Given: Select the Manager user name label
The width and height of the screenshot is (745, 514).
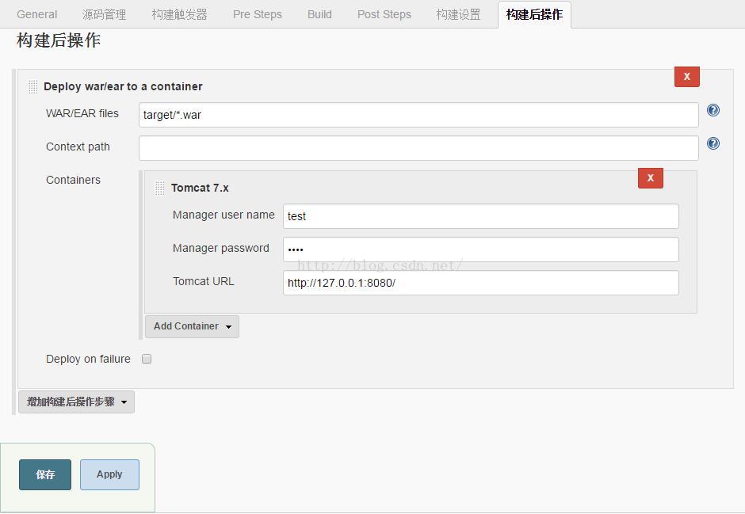Looking at the screenshot, I should point(223,215).
